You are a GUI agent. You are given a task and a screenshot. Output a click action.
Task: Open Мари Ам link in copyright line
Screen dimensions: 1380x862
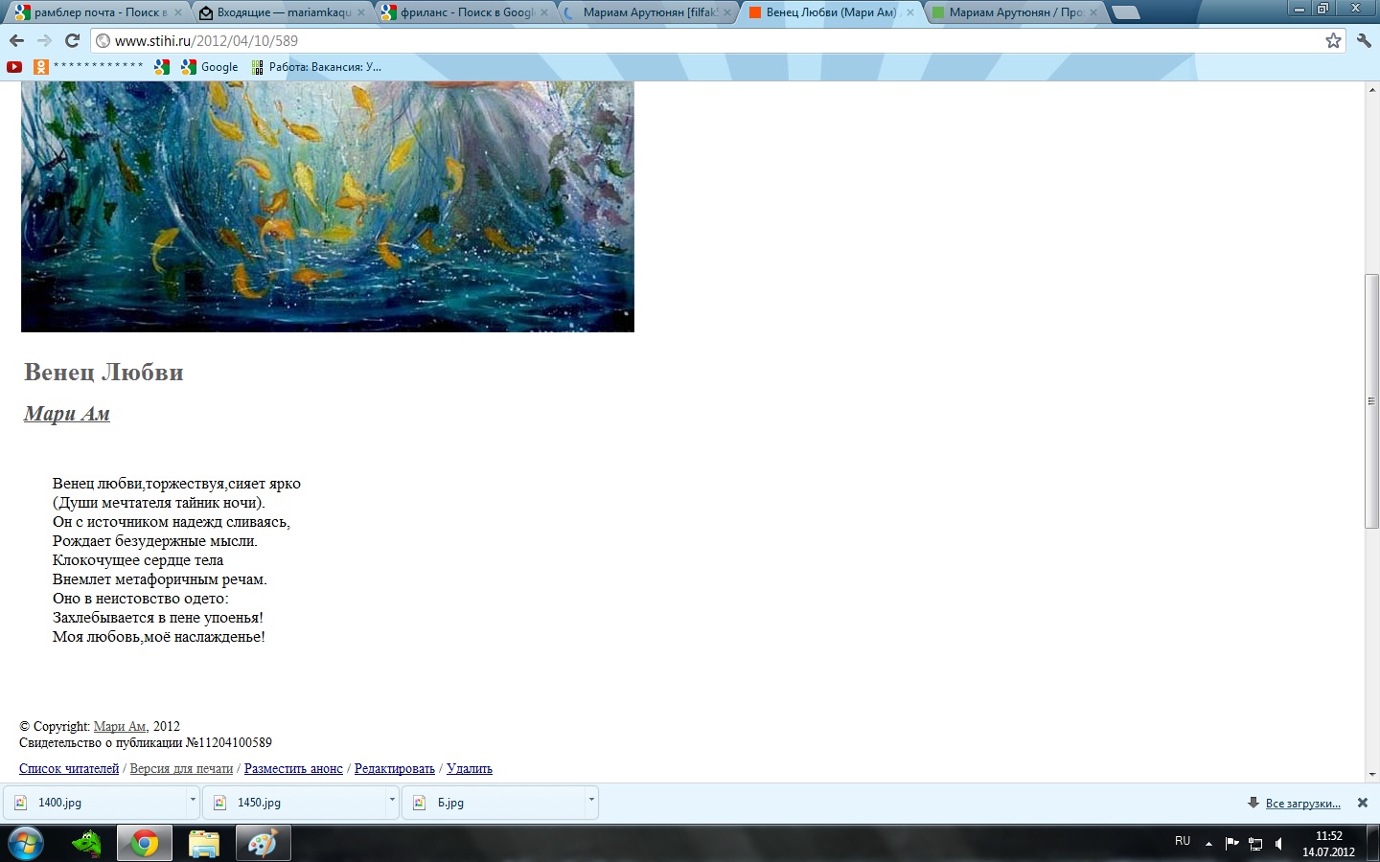click(120, 726)
